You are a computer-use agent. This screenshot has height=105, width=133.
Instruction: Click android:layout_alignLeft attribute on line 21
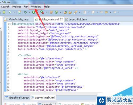(x=41, y=87)
